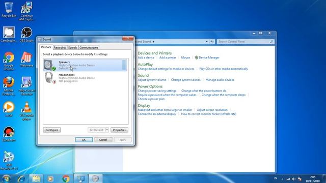
Task: Open the Bandicam desktop shortcut
Action: click(x=9, y=134)
